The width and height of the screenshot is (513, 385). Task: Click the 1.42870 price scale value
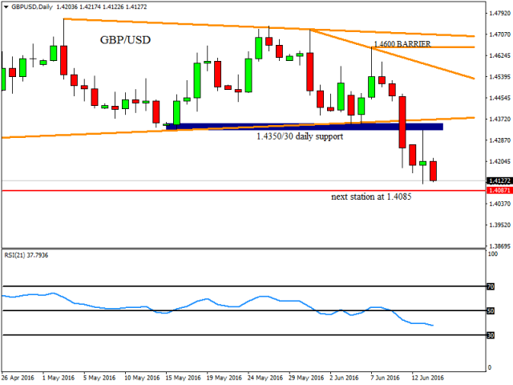tap(499, 140)
